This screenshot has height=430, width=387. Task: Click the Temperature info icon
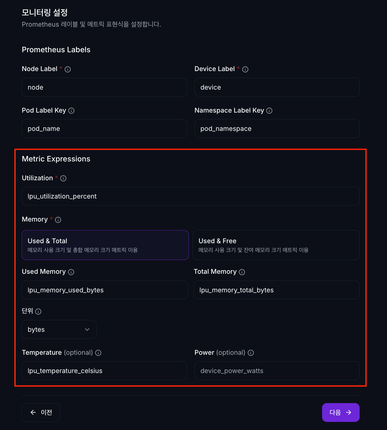pyautogui.click(x=98, y=353)
